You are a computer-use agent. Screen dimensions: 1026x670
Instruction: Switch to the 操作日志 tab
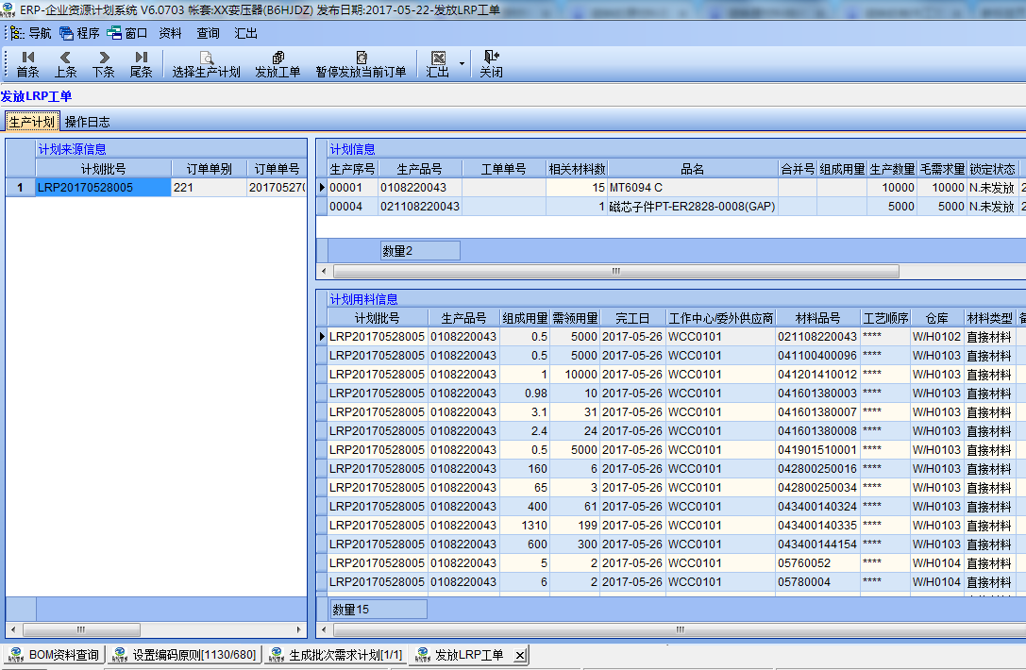[87, 122]
